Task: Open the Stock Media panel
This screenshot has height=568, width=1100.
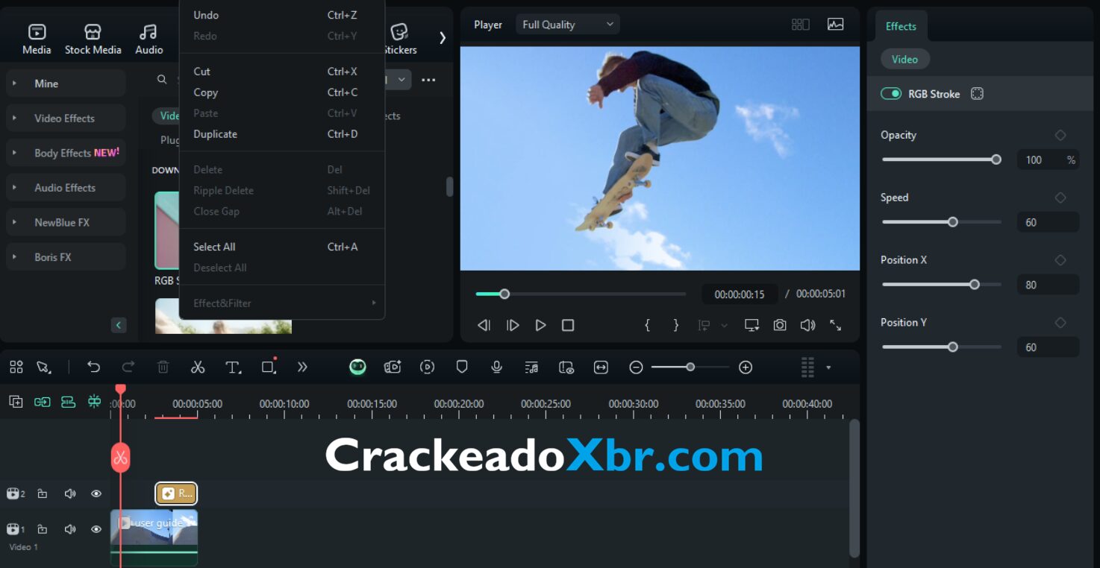Action: tap(93, 35)
